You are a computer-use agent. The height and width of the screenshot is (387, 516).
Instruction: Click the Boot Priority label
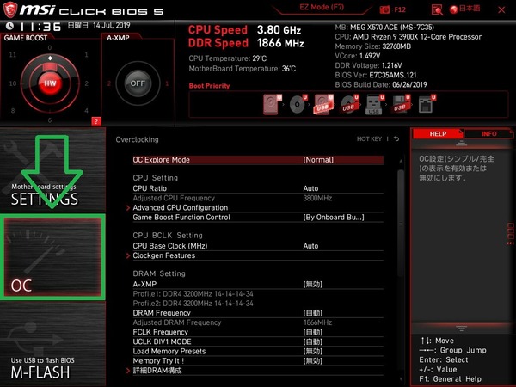(x=209, y=86)
